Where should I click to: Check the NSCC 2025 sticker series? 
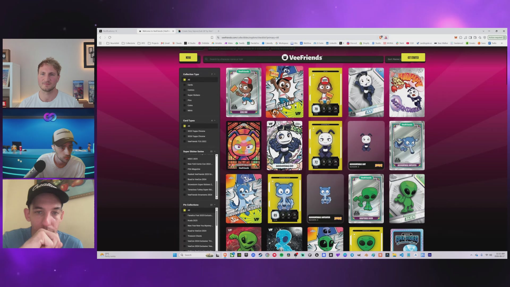[185, 159]
